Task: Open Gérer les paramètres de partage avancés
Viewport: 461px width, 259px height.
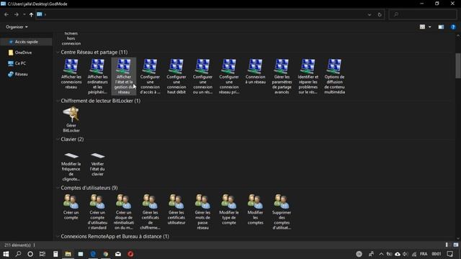Action: click(x=282, y=76)
